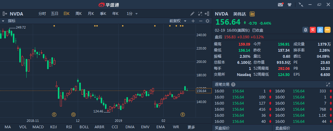Collapse the right quote panel

[x=207, y=14]
